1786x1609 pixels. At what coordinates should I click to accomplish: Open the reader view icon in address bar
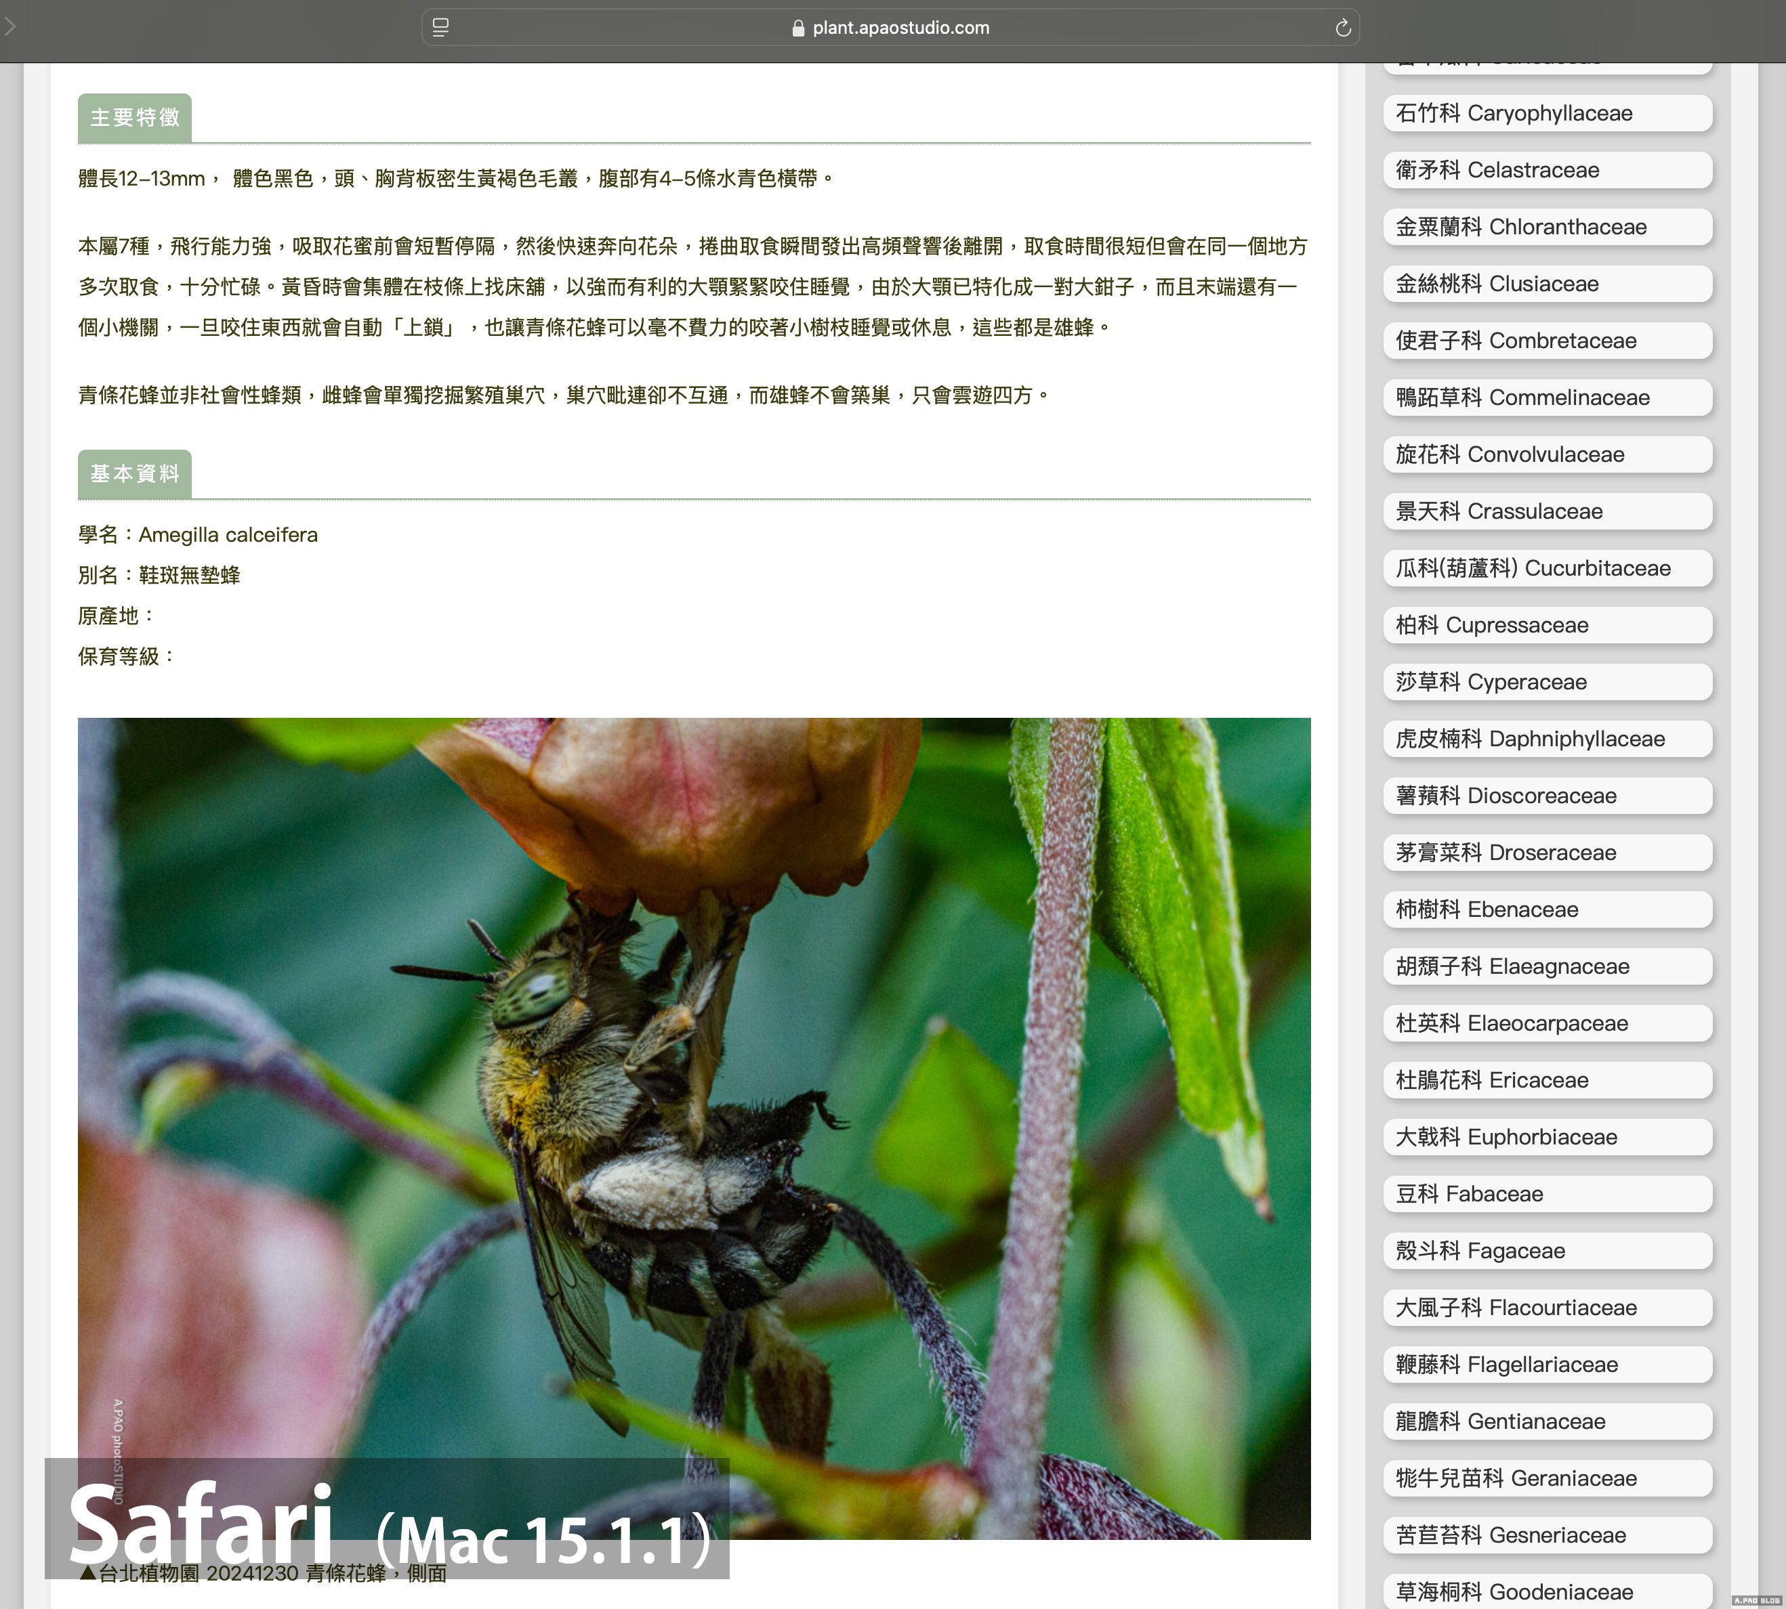point(440,28)
